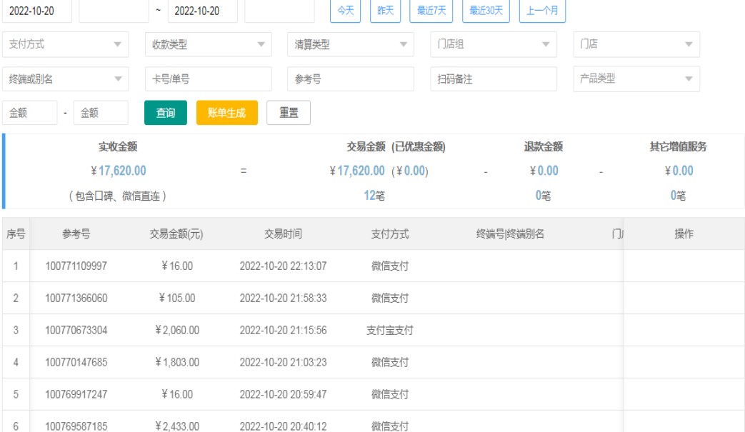
Task: Click the 今天 quick date button
Action: pos(346,11)
